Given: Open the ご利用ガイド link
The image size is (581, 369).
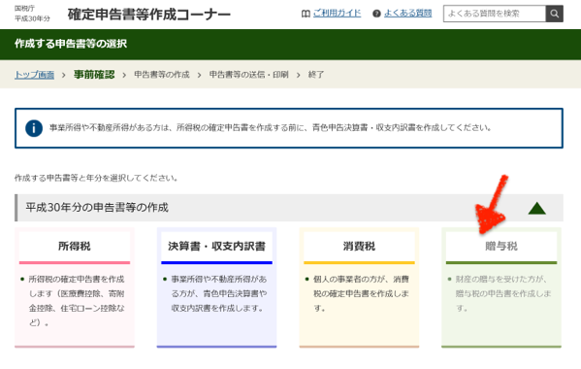Looking at the screenshot, I should click(337, 14).
